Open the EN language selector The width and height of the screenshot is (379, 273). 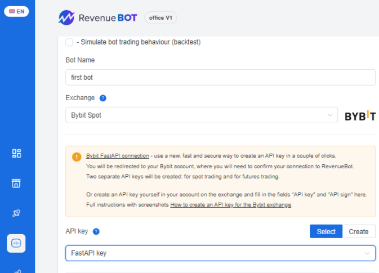(16, 11)
